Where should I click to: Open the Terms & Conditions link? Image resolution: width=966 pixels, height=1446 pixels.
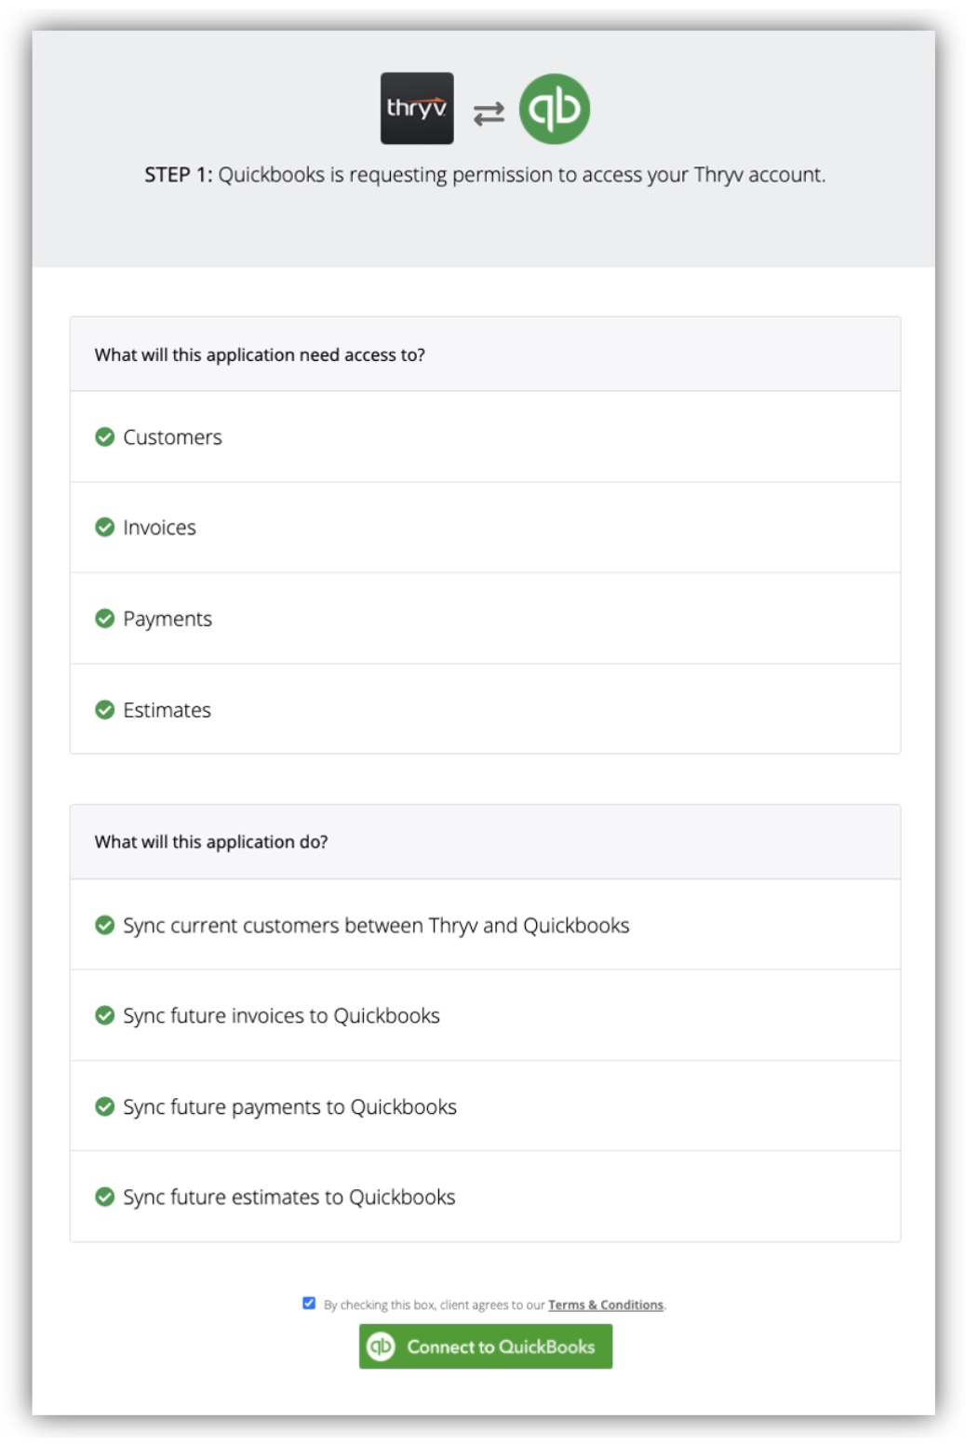click(606, 1305)
